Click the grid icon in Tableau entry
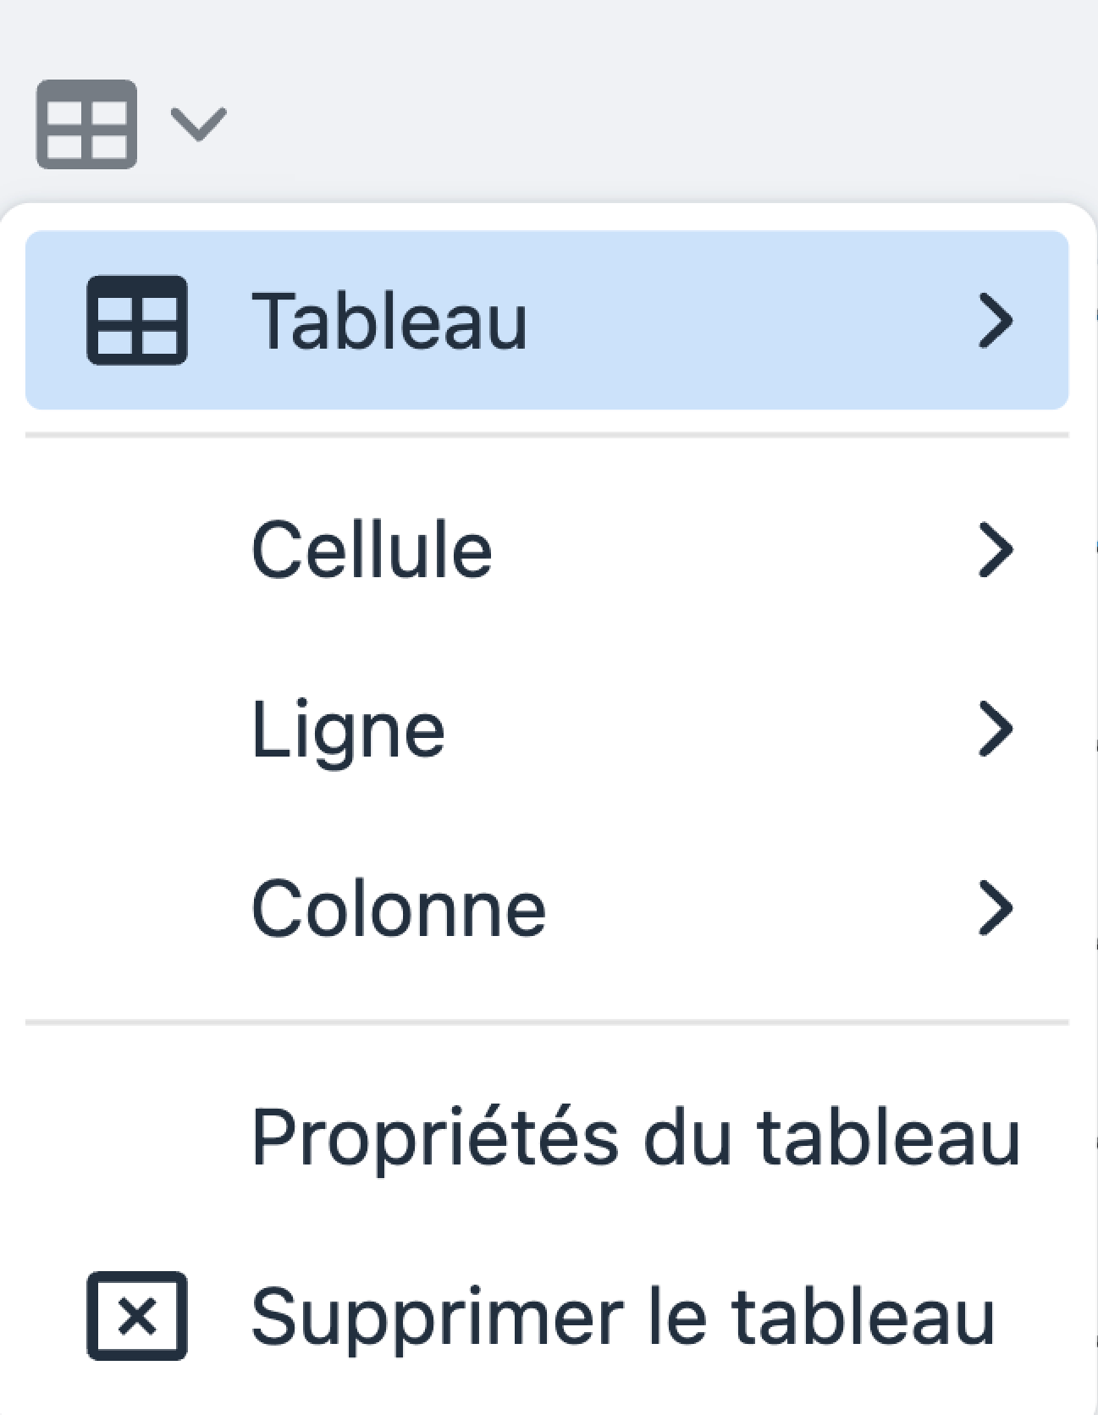The width and height of the screenshot is (1098, 1415). click(x=137, y=320)
